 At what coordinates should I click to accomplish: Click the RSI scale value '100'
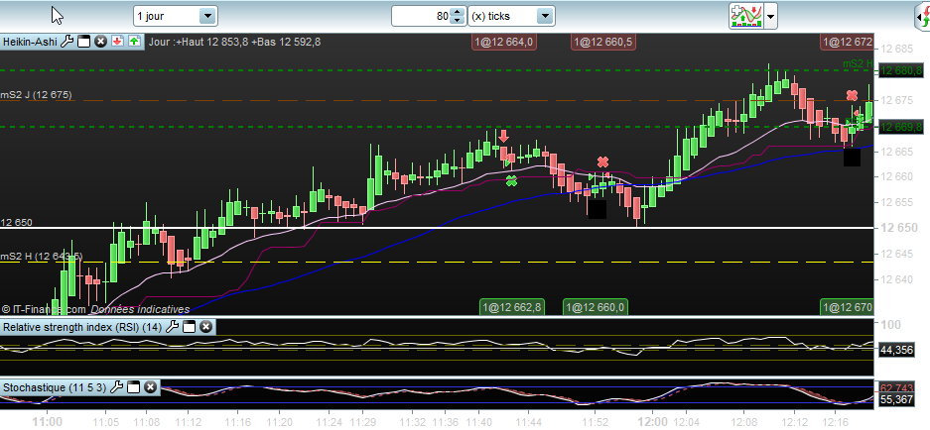click(x=890, y=325)
